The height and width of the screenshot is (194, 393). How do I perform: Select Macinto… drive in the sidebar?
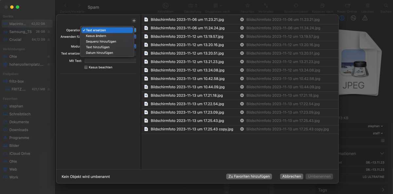tap(27, 24)
